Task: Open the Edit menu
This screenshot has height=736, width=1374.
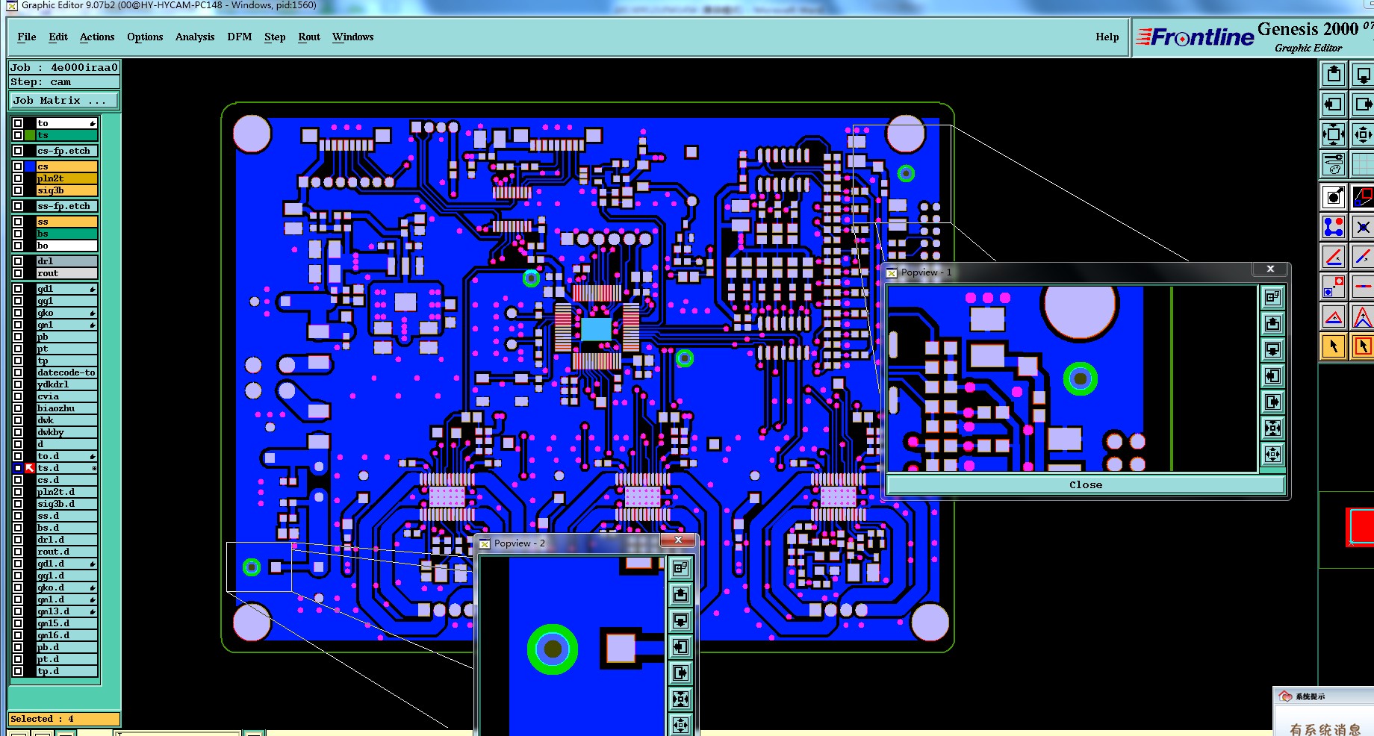Action: tap(58, 37)
